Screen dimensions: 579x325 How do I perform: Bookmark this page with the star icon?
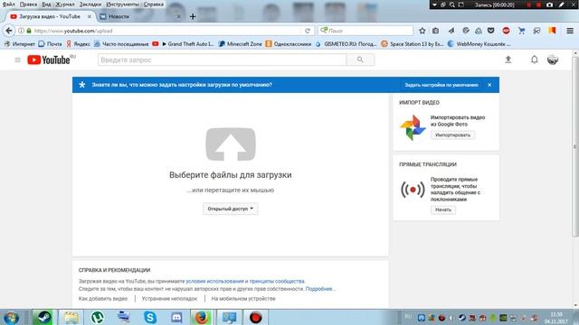click(x=422, y=31)
